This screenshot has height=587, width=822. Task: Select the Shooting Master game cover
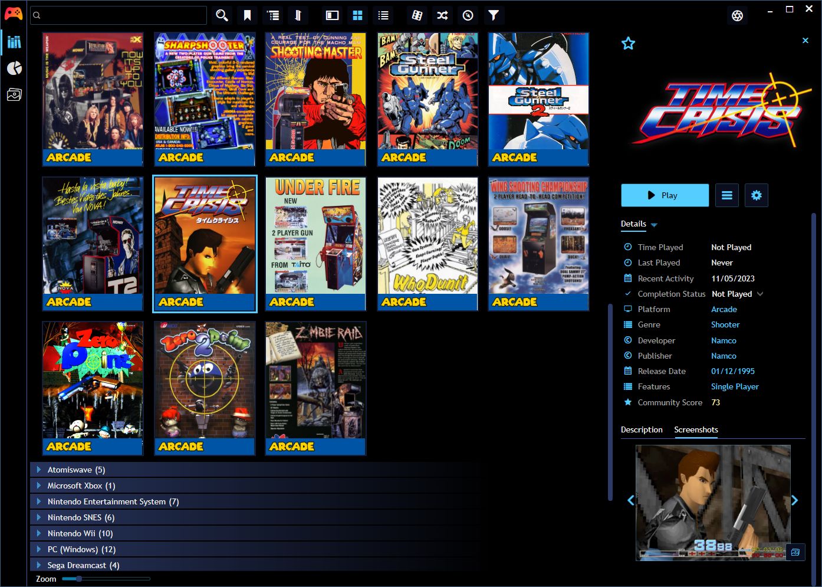[315, 99]
